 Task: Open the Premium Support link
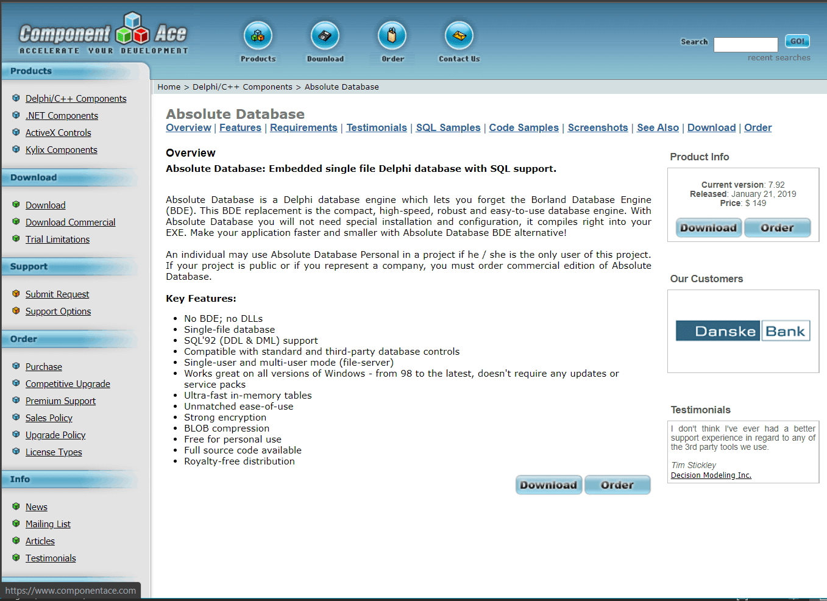click(60, 401)
